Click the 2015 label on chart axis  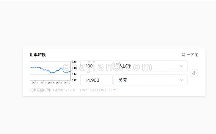coord(35,83)
